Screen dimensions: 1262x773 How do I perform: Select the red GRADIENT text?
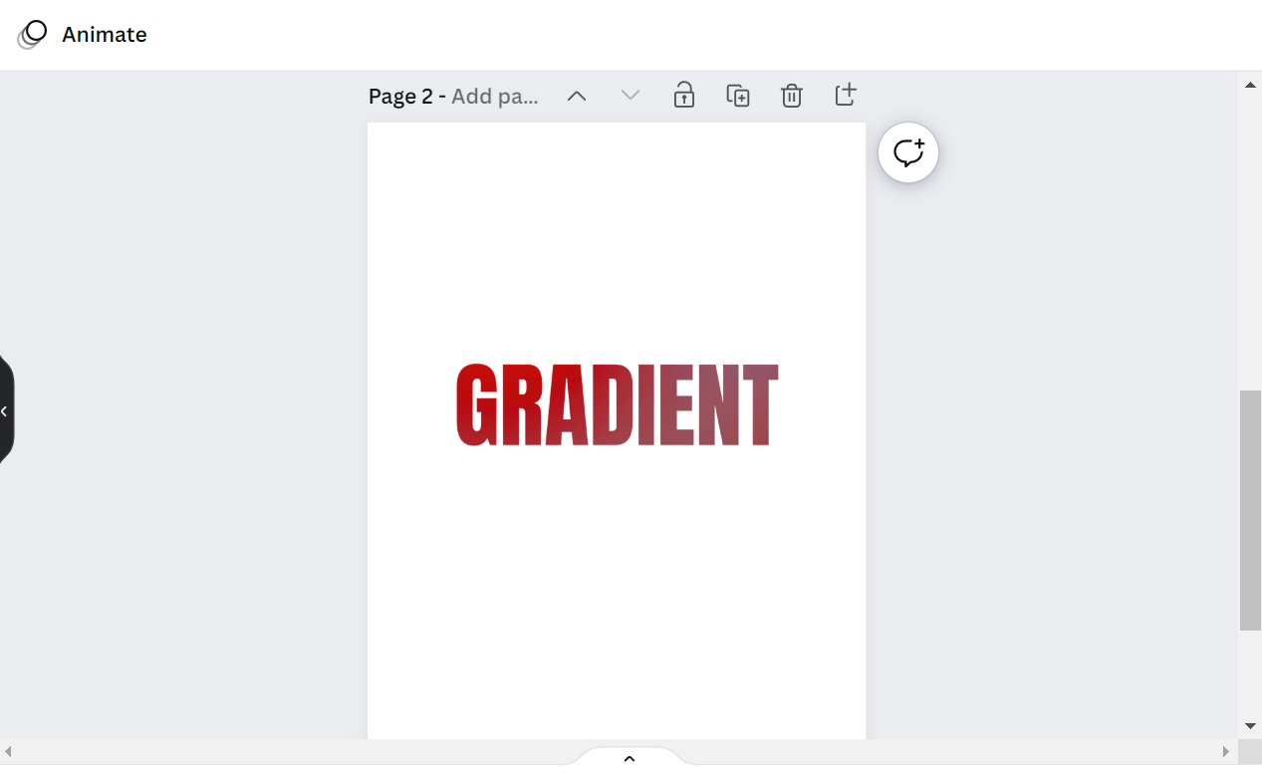pyautogui.click(x=617, y=404)
